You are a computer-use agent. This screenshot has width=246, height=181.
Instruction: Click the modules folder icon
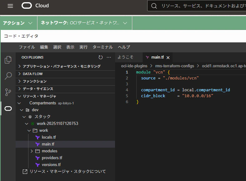coord(38,151)
